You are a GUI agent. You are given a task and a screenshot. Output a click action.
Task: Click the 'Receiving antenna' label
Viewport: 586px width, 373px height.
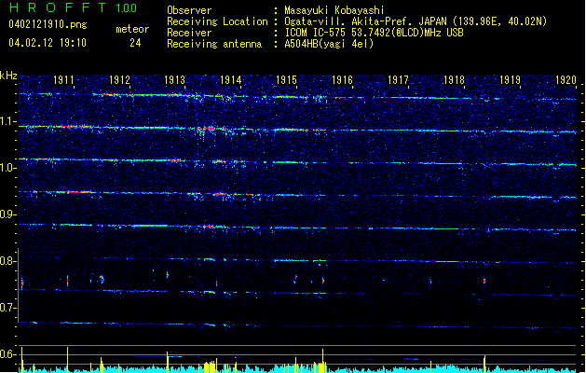coord(214,44)
